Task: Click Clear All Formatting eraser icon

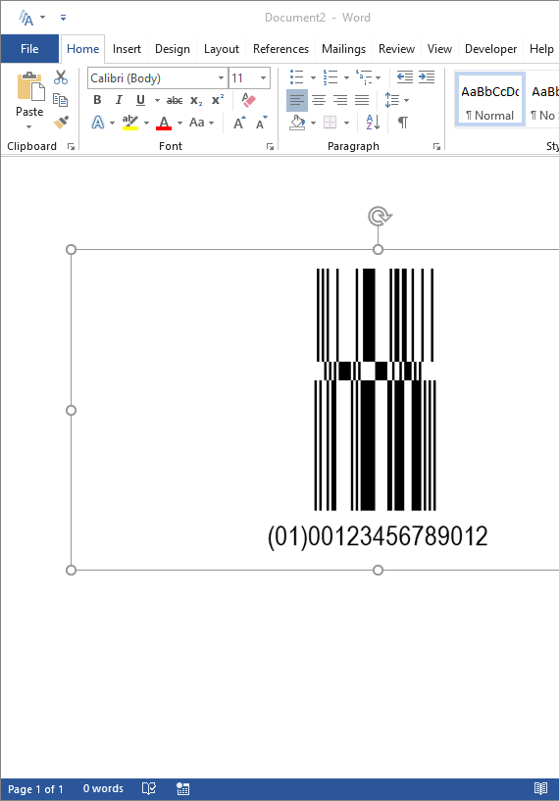Action: (248, 100)
